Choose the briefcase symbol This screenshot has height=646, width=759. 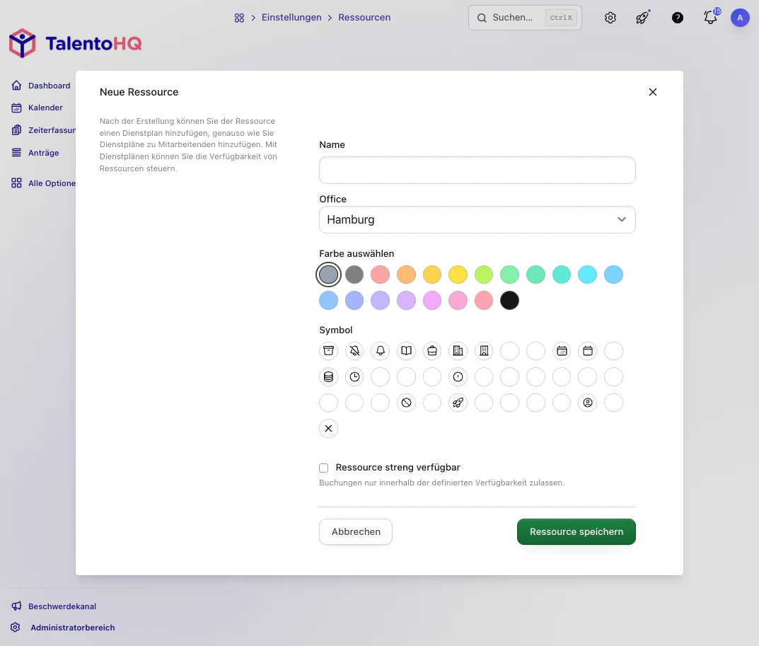coord(431,351)
